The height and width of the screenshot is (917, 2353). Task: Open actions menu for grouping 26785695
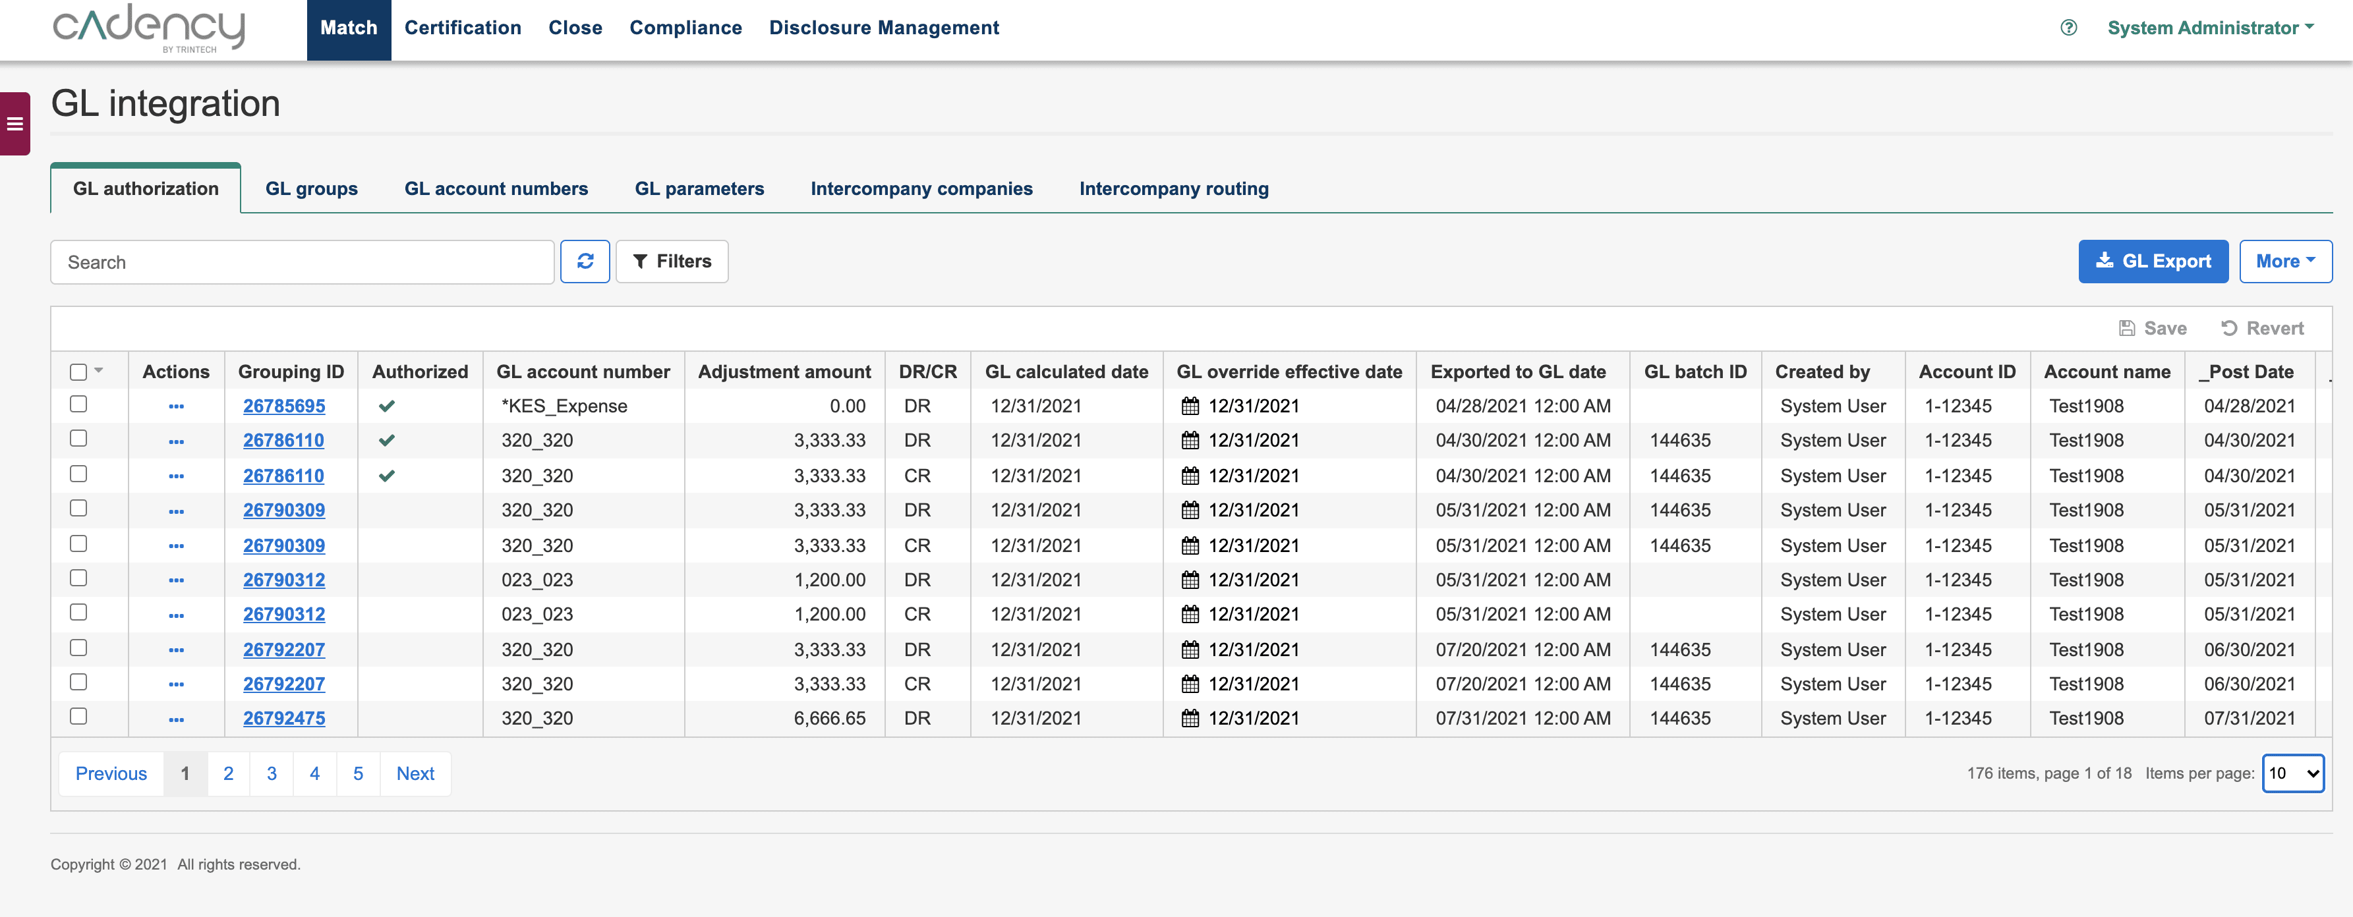(x=175, y=406)
